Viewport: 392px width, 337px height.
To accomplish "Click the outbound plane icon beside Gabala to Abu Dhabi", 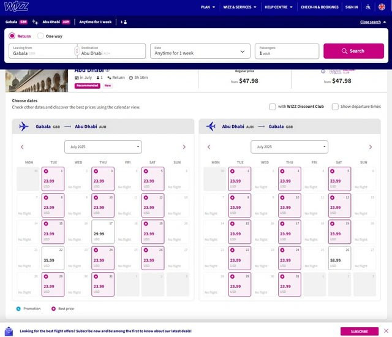I will pyautogui.click(x=24, y=126).
